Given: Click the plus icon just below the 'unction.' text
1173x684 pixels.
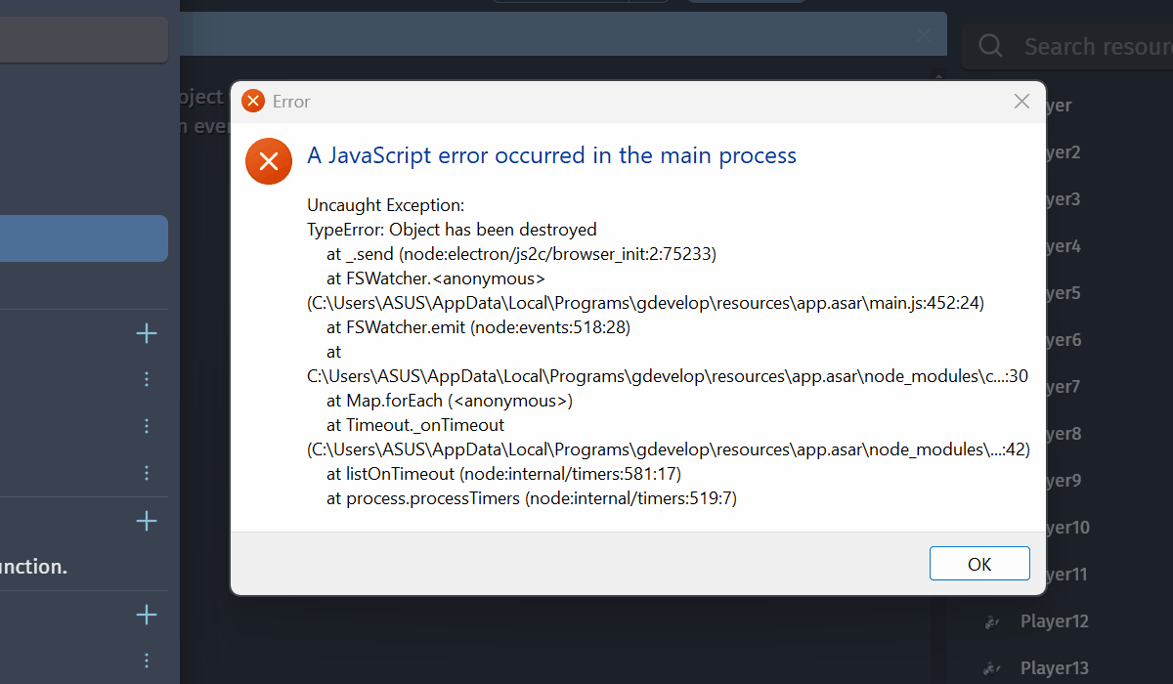Looking at the screenshot, I should [147, 615].
